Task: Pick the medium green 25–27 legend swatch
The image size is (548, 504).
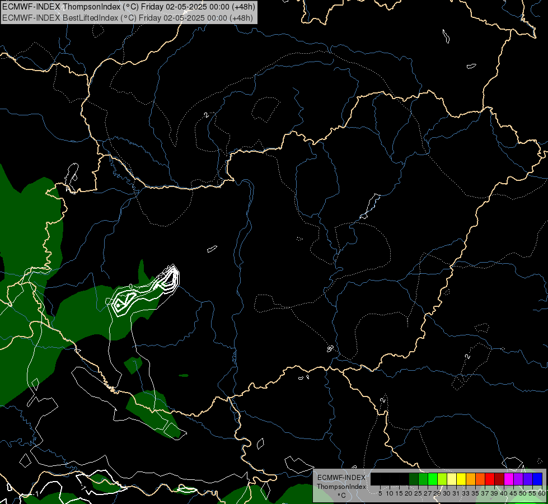Action: pyautogui.click(x=423, y=479)
